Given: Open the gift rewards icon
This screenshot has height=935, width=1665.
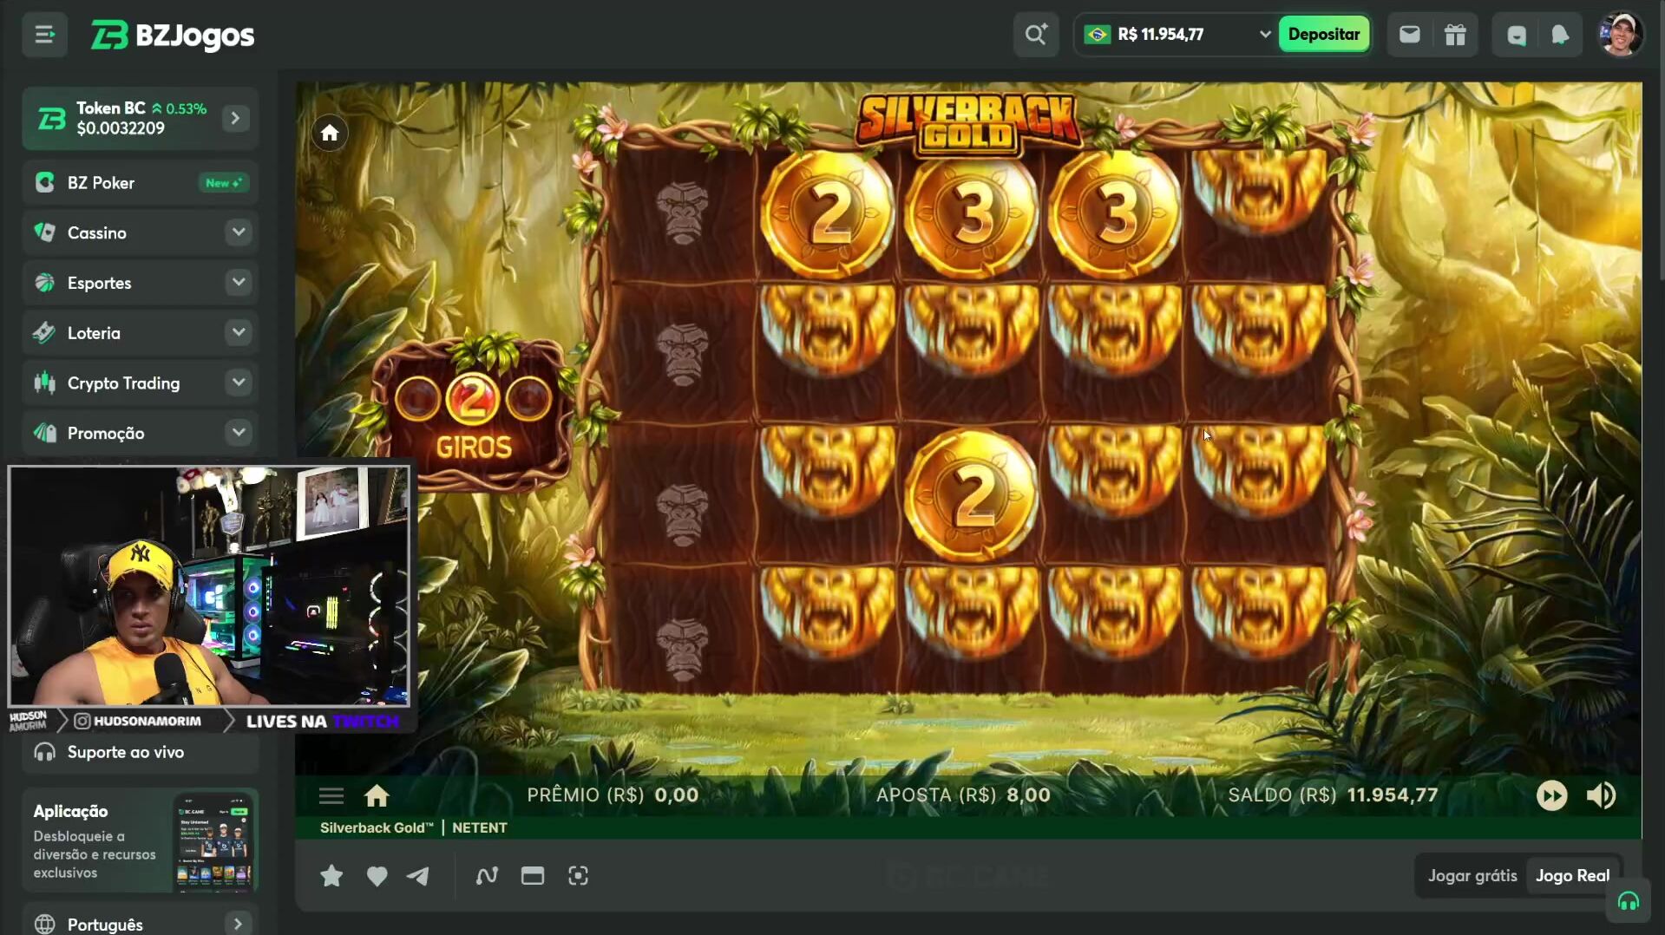Looking at the screenshot, I should [x=1455, y=35].
